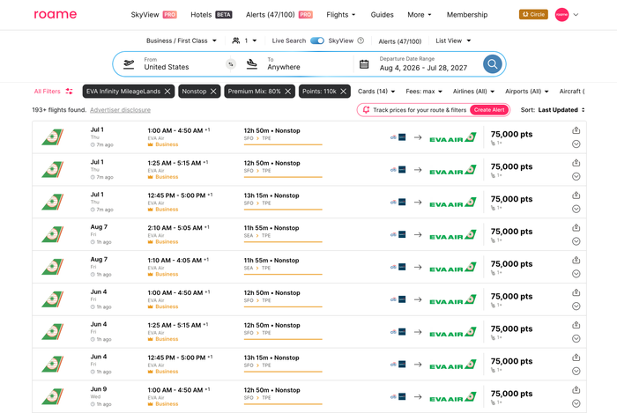Click the takeoff plane icon in From field
Image resolution: width=617 pixels, height=413 pixels.
pos(129,64)
